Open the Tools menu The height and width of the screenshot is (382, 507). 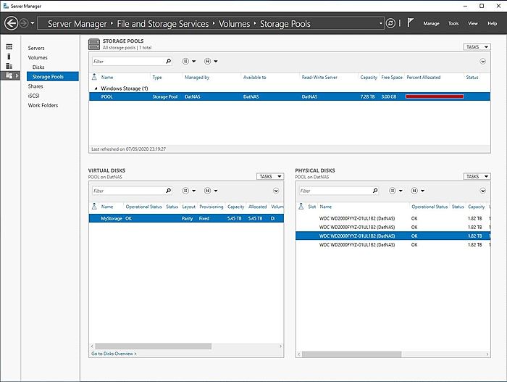coord(453,23)
